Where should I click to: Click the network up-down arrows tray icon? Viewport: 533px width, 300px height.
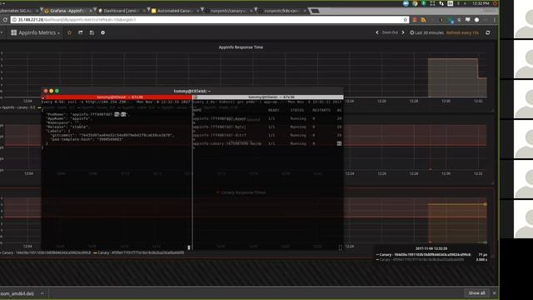441,3
